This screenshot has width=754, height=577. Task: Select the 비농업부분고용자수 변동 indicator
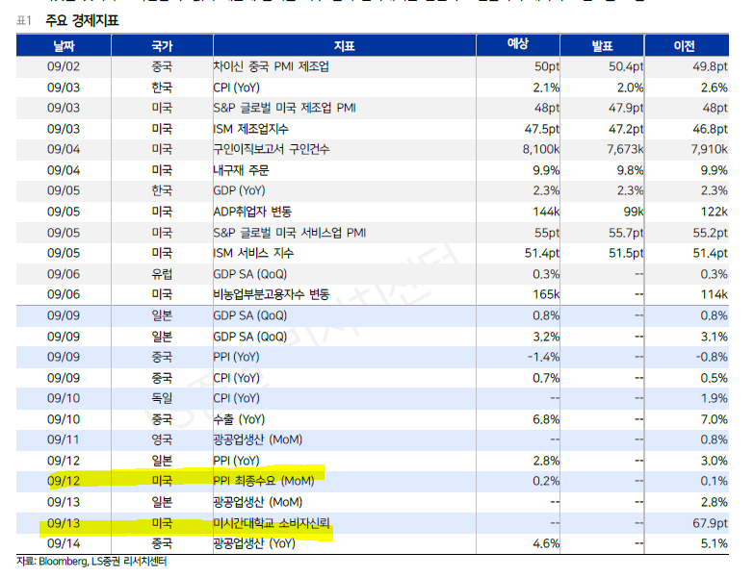[x=271, y=294]
